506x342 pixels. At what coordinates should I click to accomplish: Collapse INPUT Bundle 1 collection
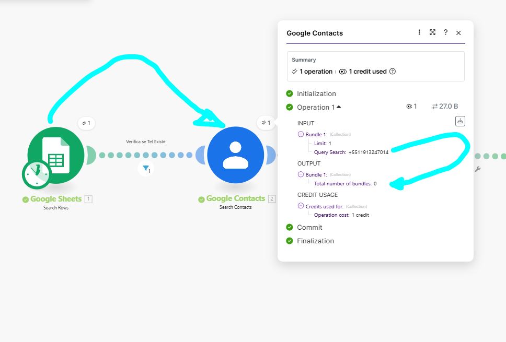pyautogui.click(x=301, y=134)
